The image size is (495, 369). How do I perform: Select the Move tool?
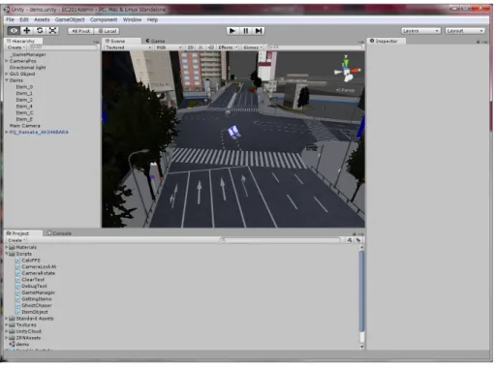coord(27,31)
